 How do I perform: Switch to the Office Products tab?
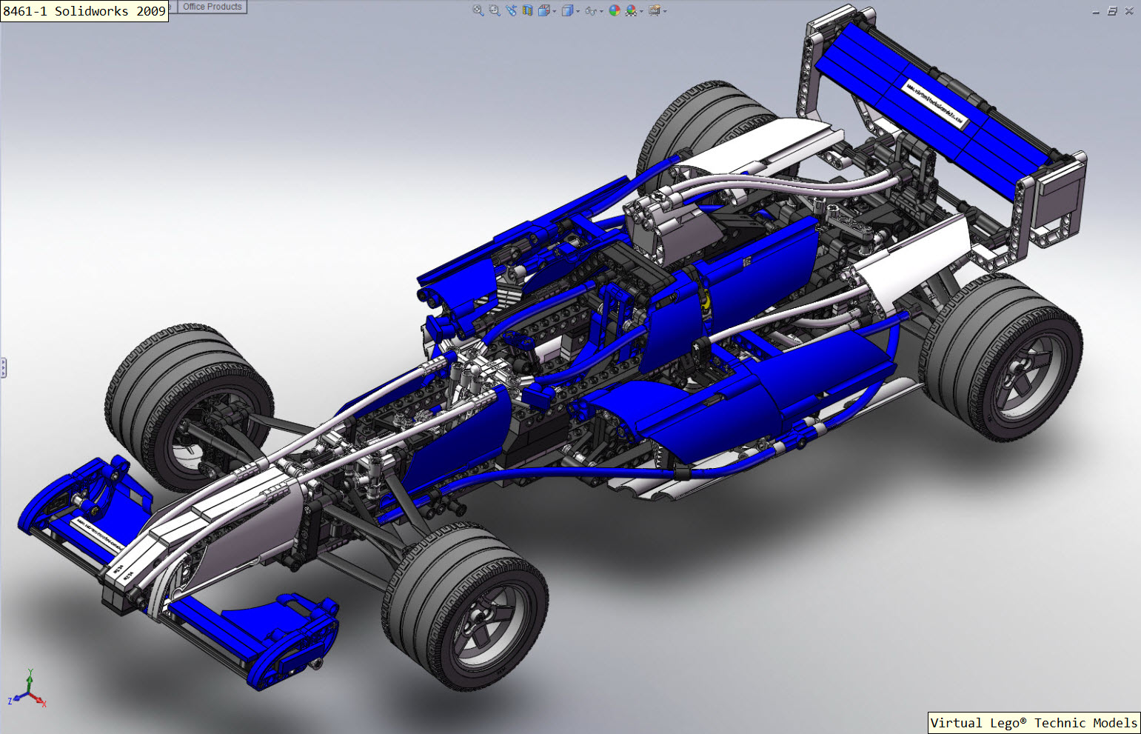click(x=213, y=7)
